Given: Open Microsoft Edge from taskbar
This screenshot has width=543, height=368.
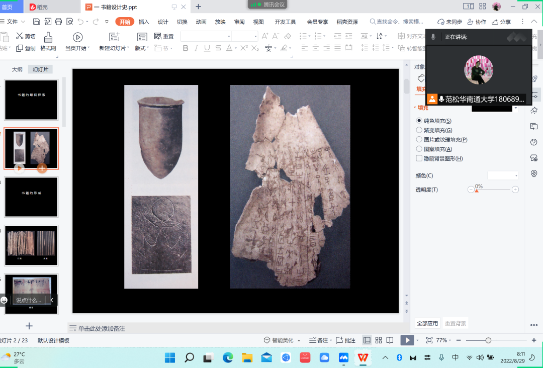Looking at the screenshot, I should pos(228,357).
